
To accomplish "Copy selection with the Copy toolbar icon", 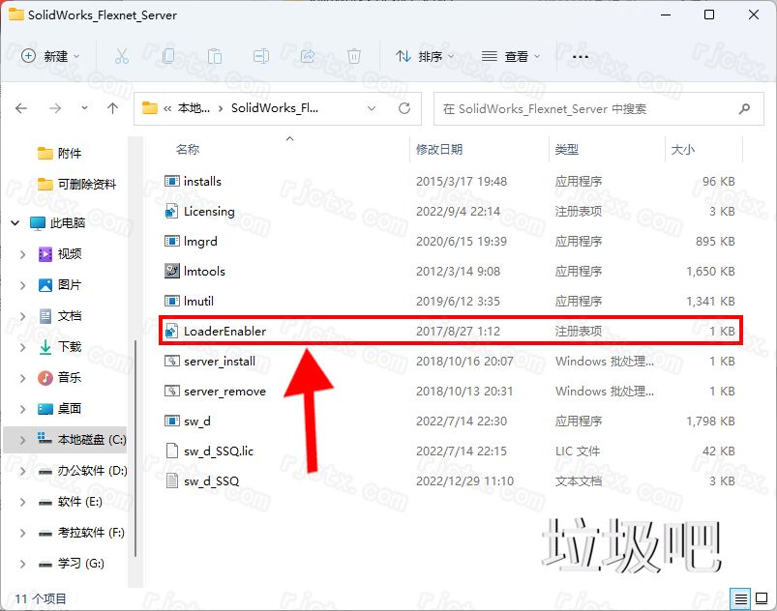I will [168, 57].
